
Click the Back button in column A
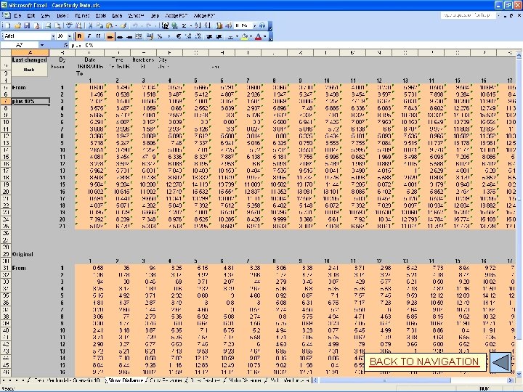29,70
